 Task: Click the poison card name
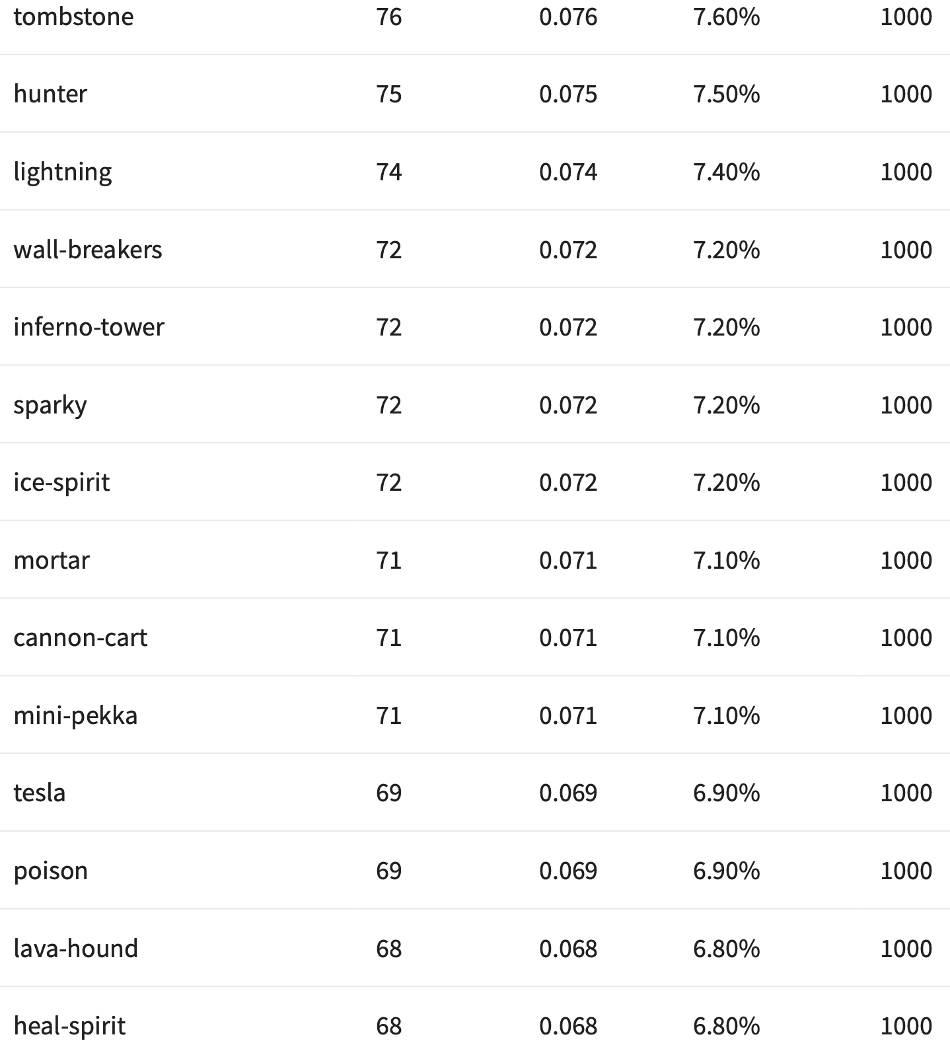click(x=51, y=871)
